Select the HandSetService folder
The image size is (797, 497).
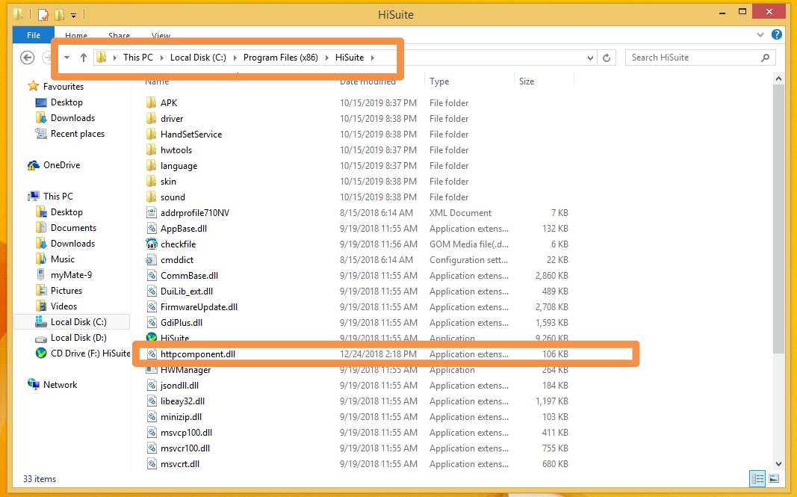point(191,135)
